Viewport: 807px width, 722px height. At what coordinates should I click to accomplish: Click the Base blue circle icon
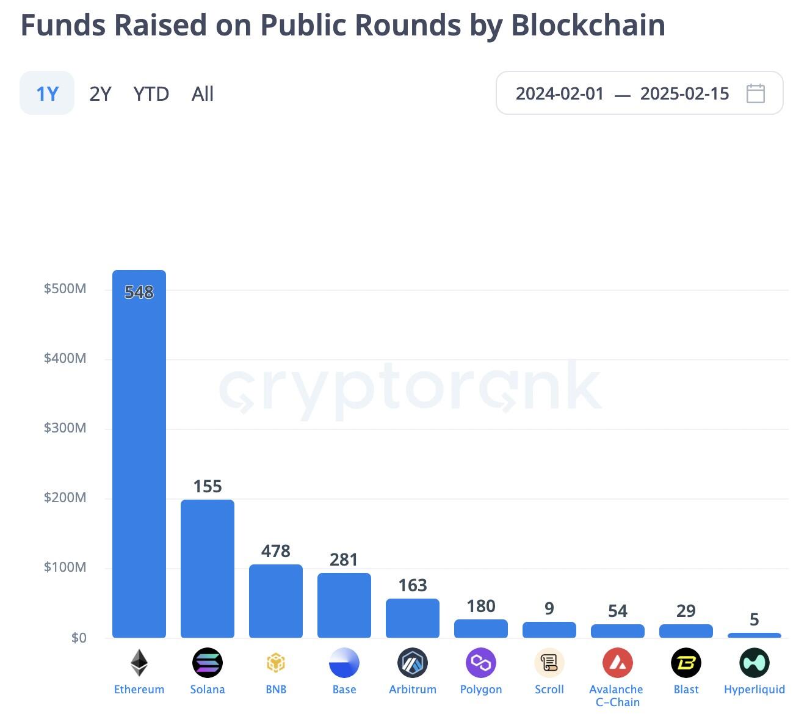click(x=344, y=663)
